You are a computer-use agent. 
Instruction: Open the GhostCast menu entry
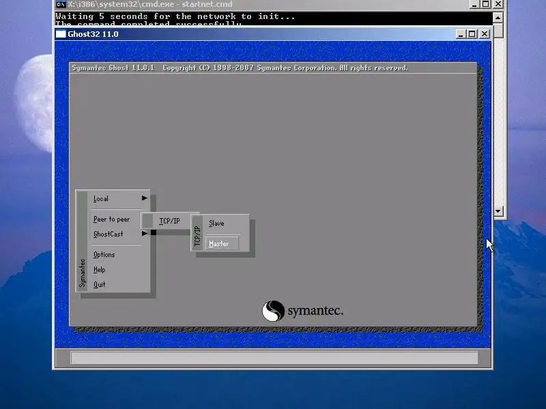(109, 234)
